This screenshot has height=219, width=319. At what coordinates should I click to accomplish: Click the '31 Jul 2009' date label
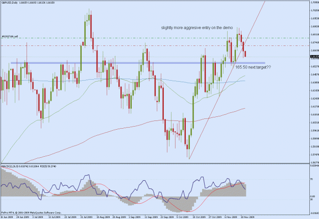tap(86, 217)
